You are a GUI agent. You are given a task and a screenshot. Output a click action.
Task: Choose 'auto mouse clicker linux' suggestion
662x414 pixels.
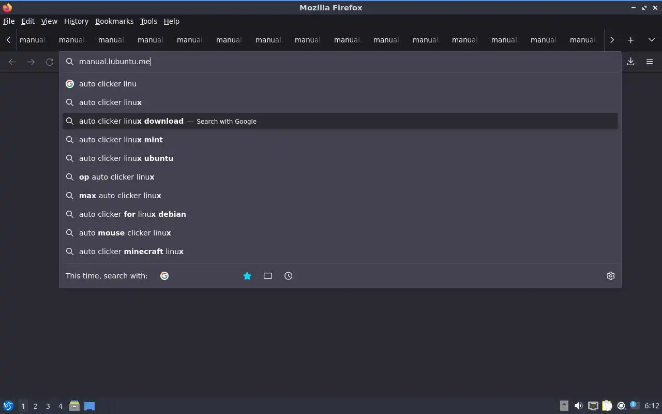pos(340,233)
